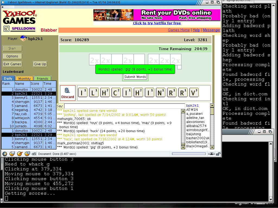The image size is (278, 208).
Task: Click the Submit Words button
Action: pyautogui.click(x=135, y=77)
